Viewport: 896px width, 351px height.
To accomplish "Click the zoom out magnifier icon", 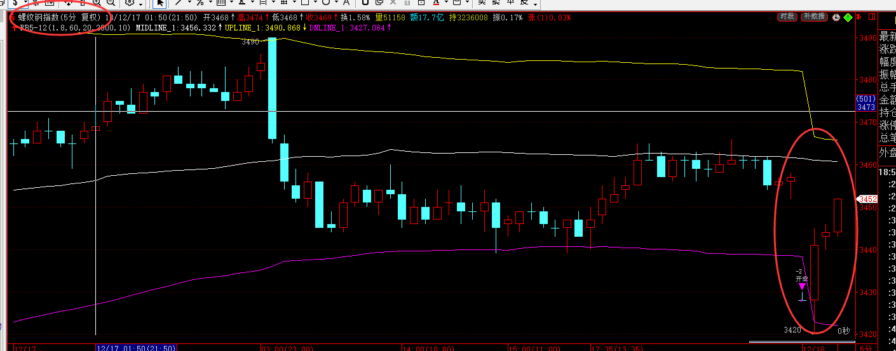I will 111,3.
